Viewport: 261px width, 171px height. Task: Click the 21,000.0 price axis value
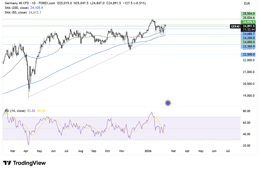pyautogui.click(x=249, y=72)
